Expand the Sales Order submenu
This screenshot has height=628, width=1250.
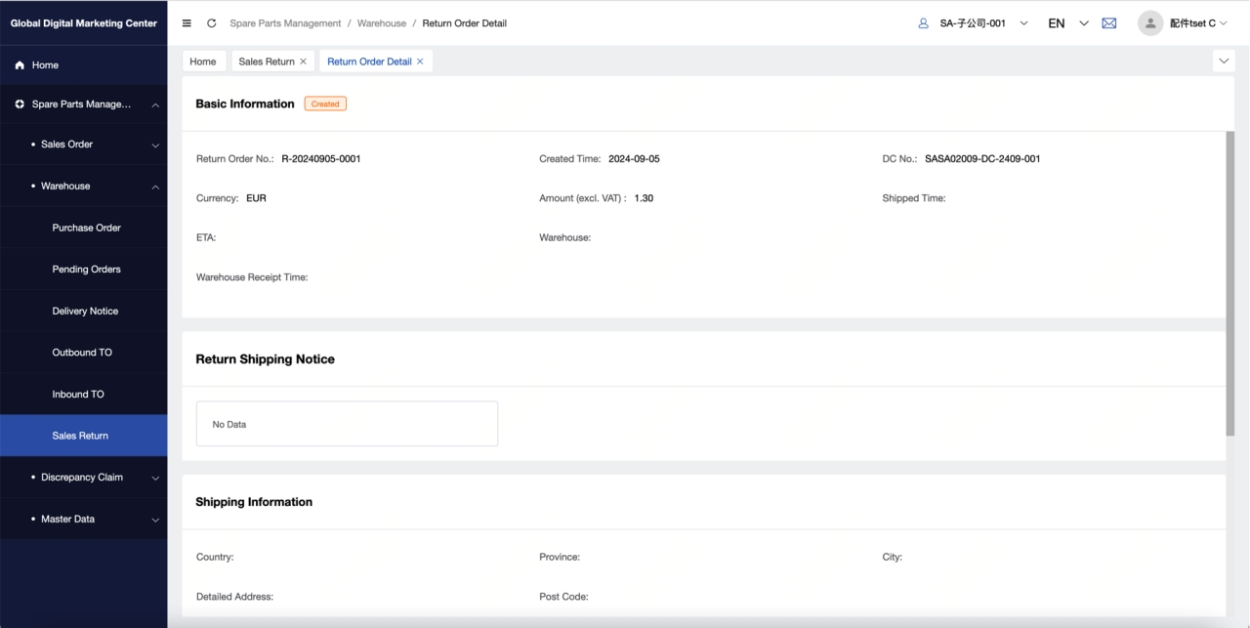pos(155,145)
